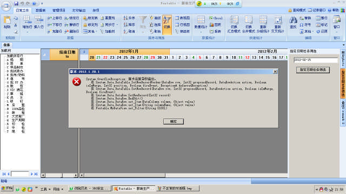
Task: Click the date input field 2012-02-15
Action: point(316,60)
